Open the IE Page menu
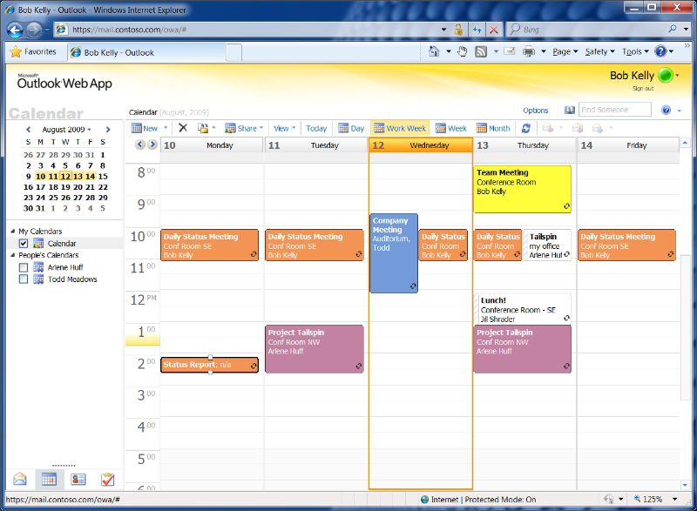 (565, 52)
